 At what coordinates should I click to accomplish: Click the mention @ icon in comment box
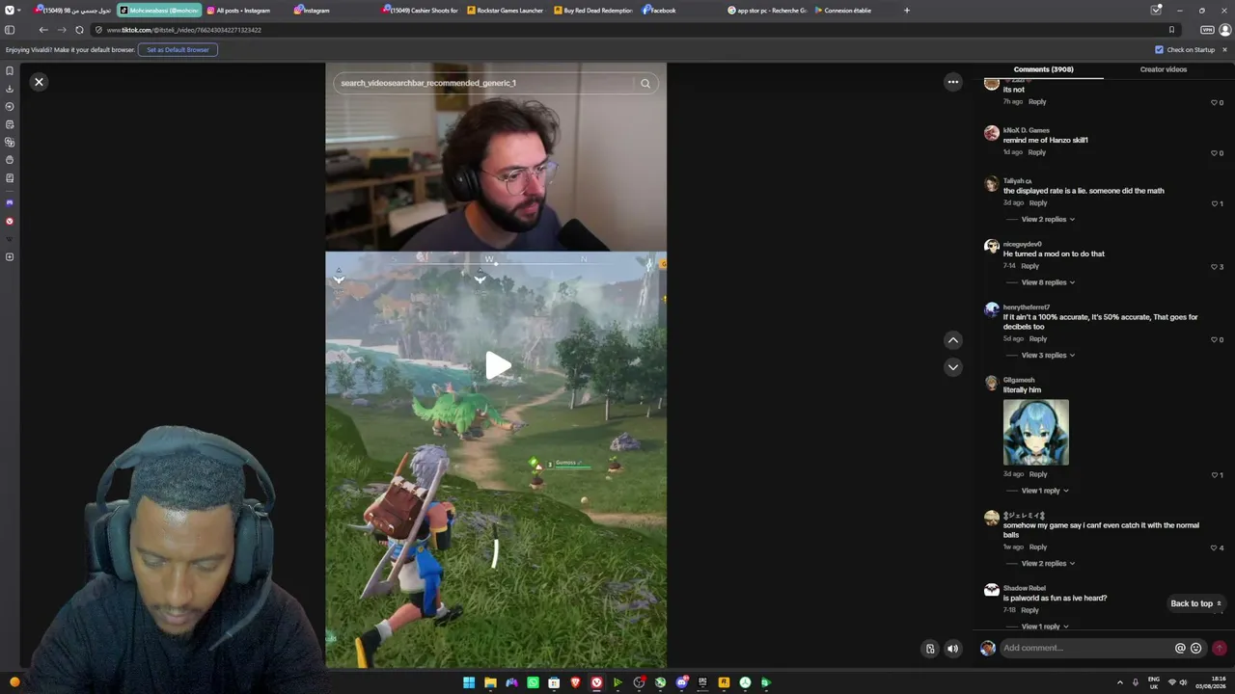(1180, 648)
